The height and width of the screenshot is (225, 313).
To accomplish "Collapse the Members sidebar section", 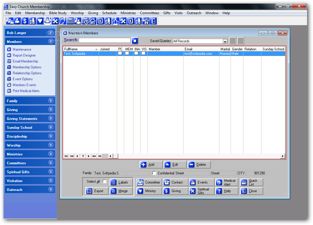I will (x=51, y=41).
